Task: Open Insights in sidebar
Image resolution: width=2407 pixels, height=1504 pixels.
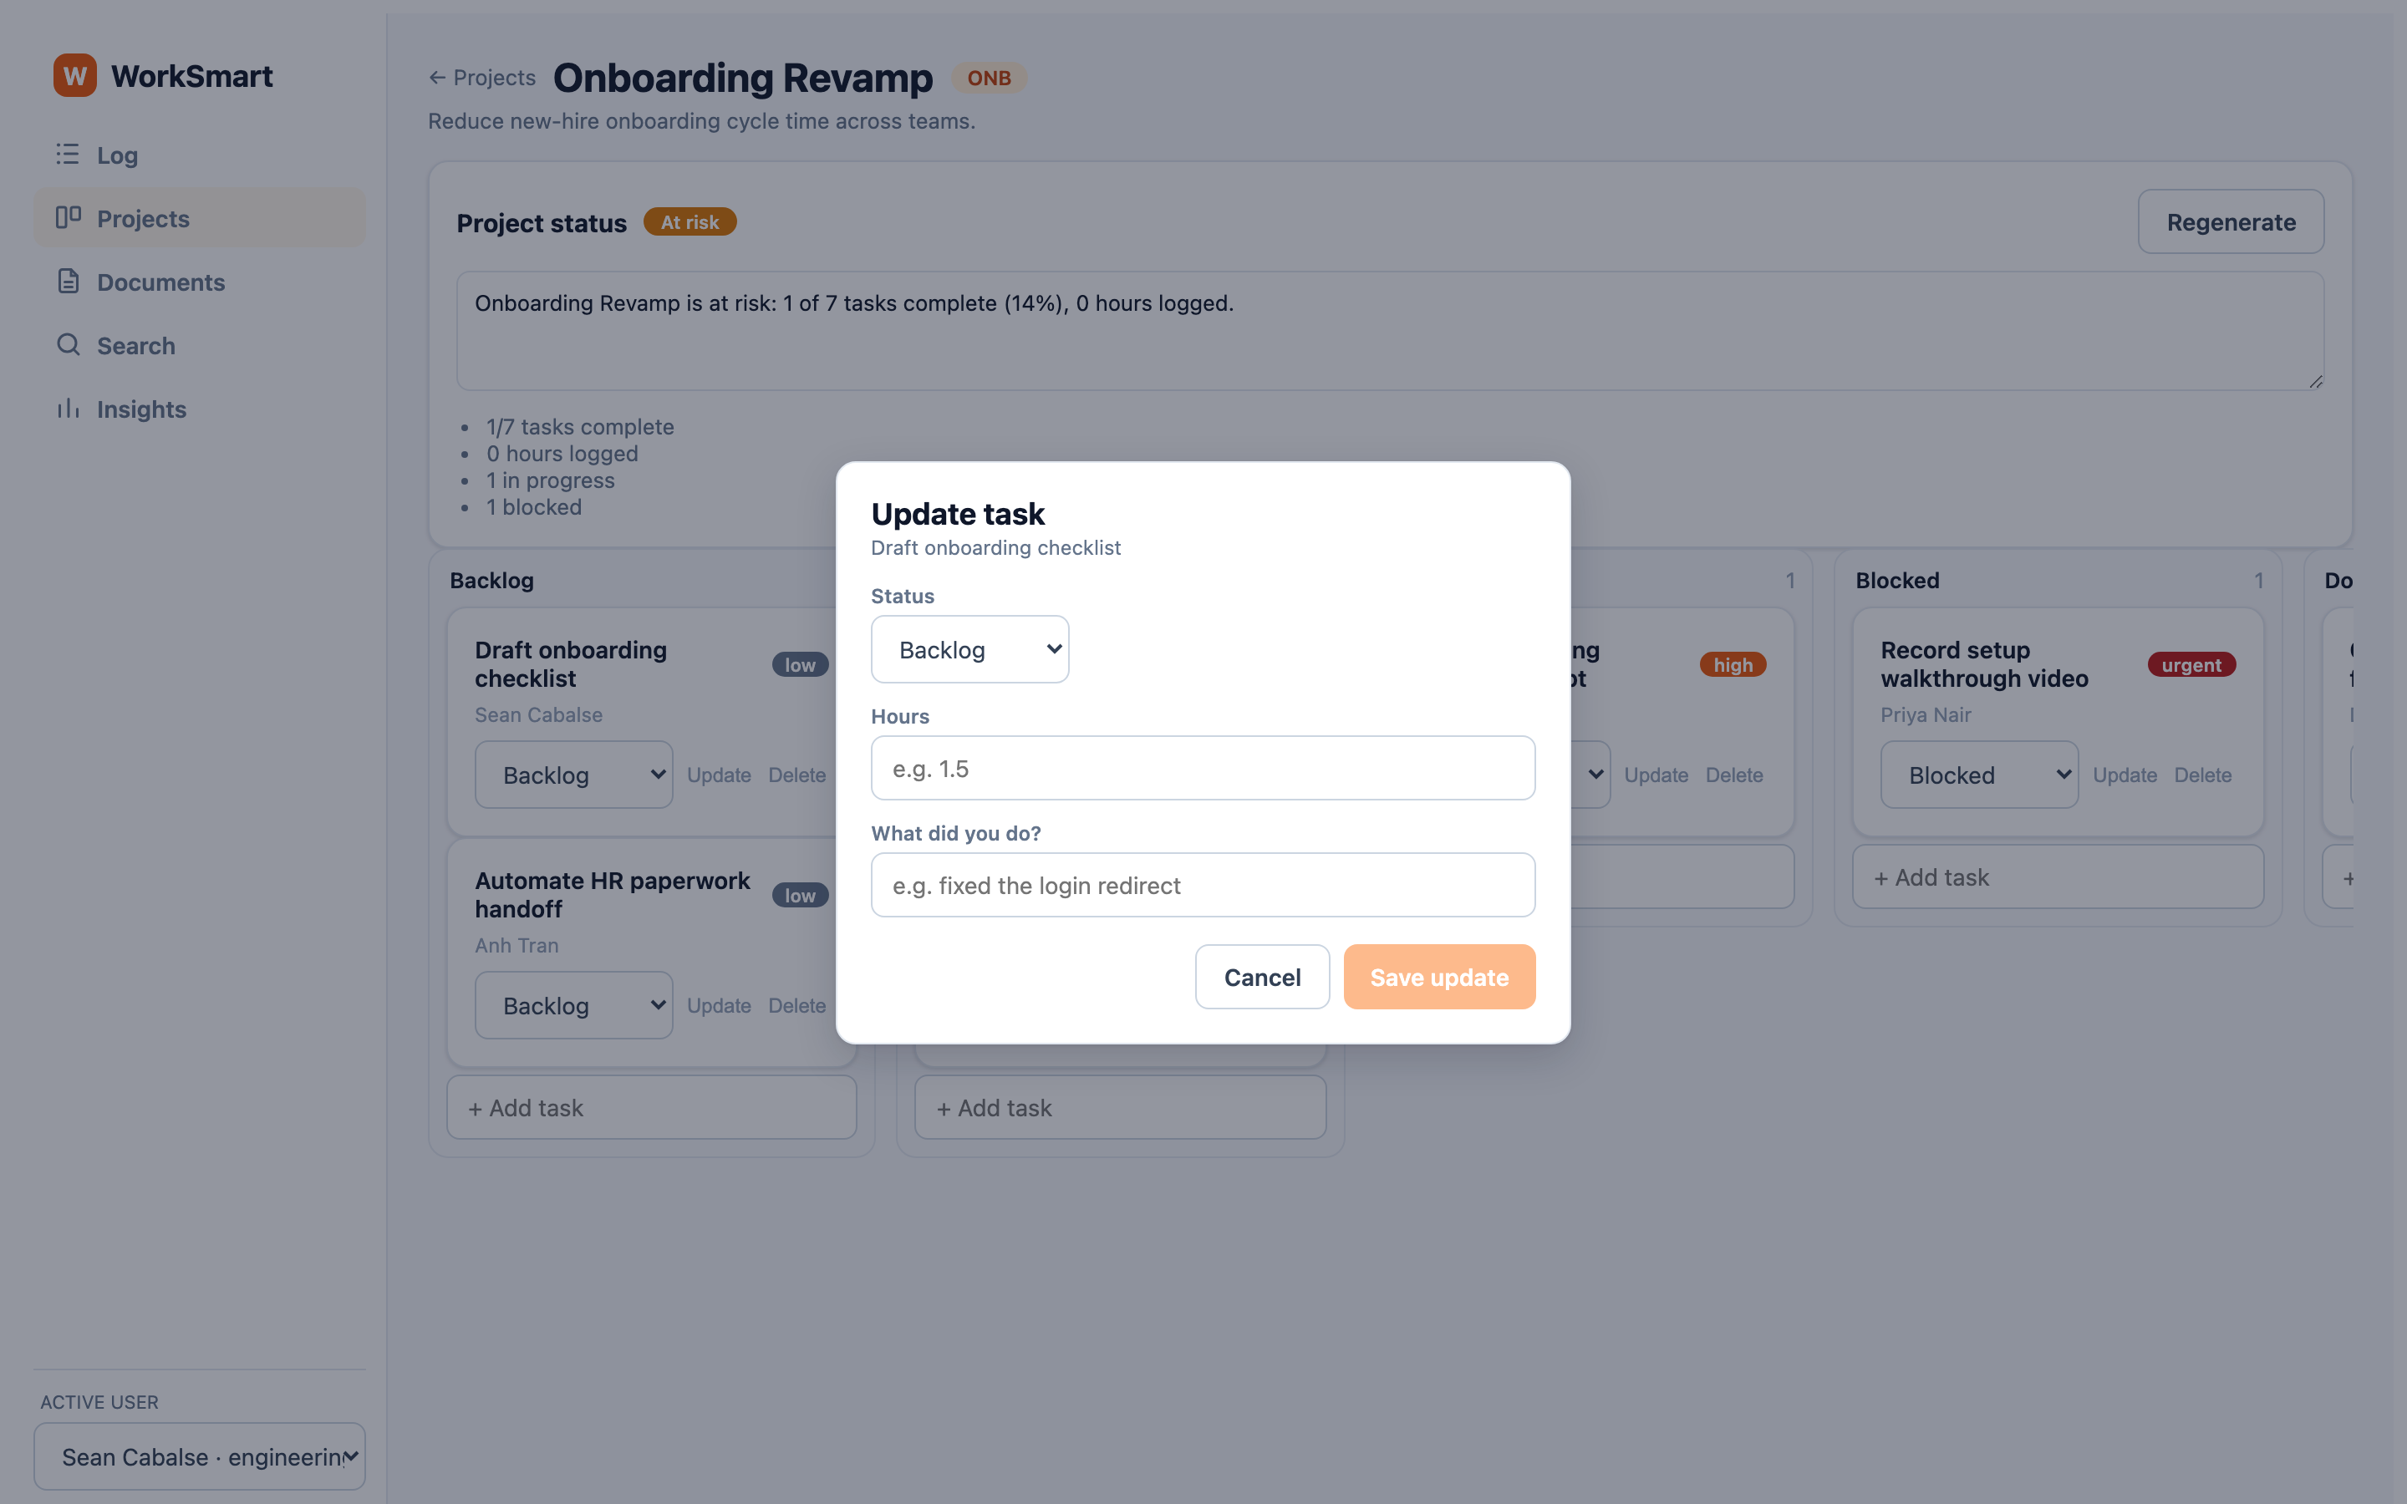Action: coord(200,409)
